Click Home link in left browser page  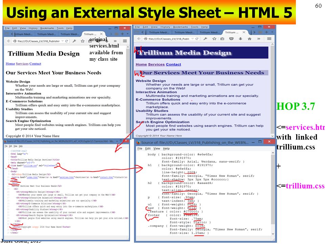pos(10,64)
